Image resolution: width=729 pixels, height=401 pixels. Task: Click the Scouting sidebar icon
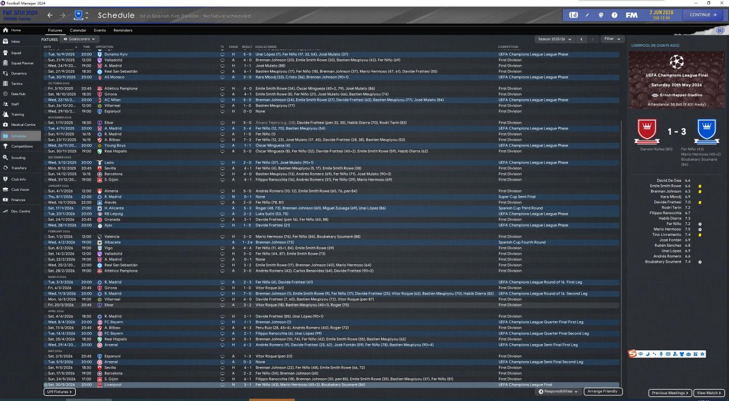pyautogui.click(x=6, y=158)
